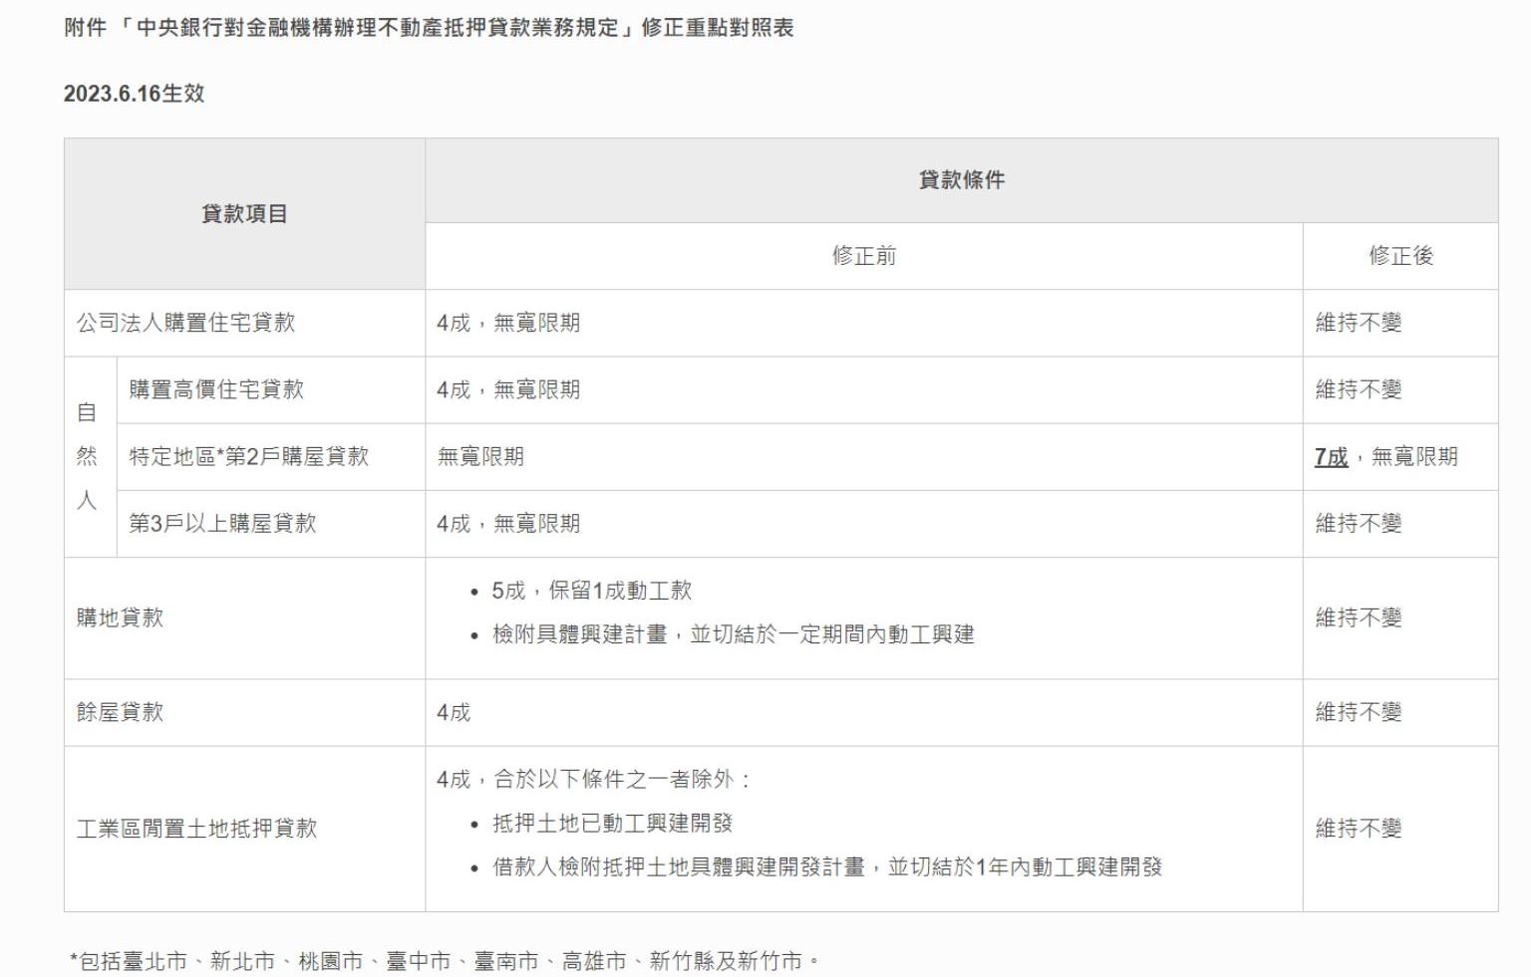Click the "特定地區*第2戶購屋貸款" row label
1531x977 pixels.
pyautogui.click(x=248, y=456)
